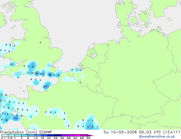The width and height of the screenshot is (181, 139).
Task: Click the 'Su 10-05-2026' date text
Action: coord(120,132)
